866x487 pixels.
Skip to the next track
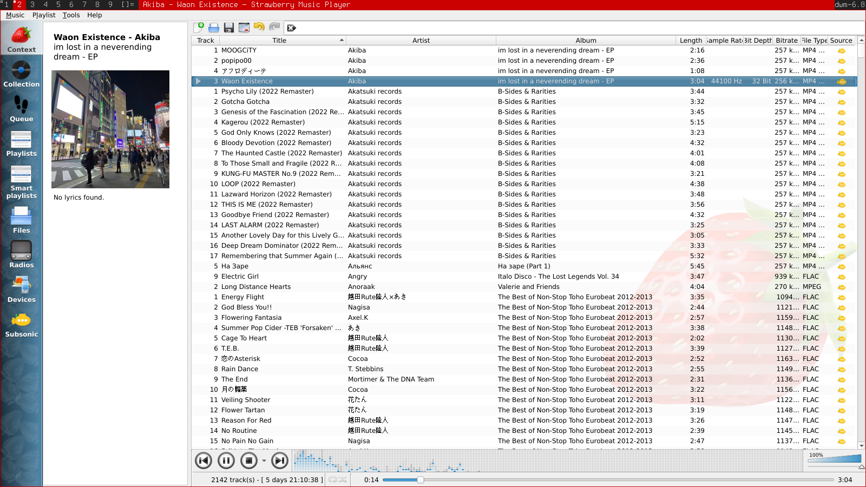pyautogui.click(x=280, y=460)
